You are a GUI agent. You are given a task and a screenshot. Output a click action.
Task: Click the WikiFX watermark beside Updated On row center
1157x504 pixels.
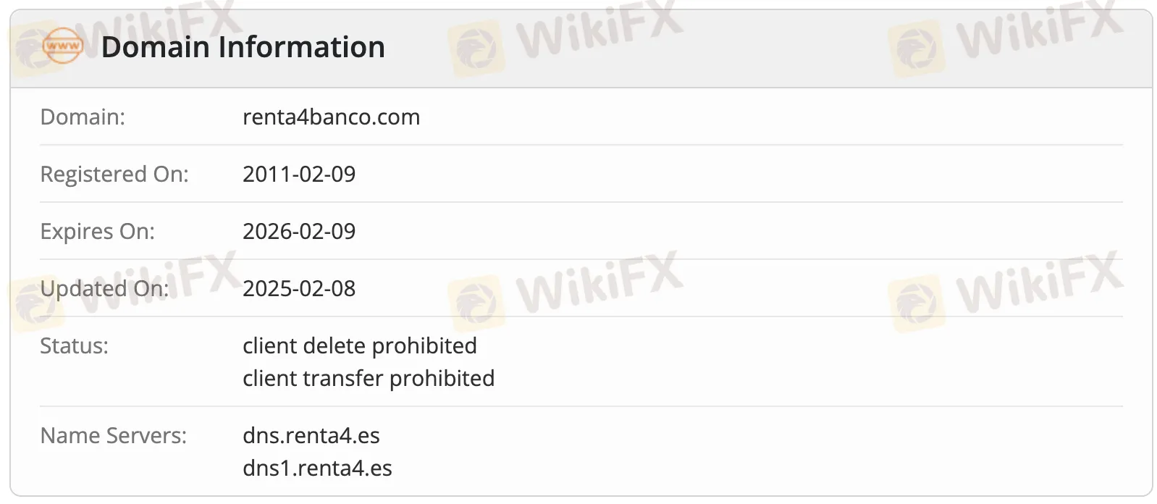tap(566, 290)
